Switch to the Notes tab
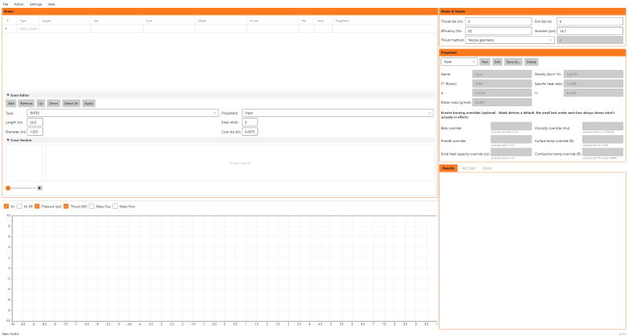 click(x=487, y=168)
